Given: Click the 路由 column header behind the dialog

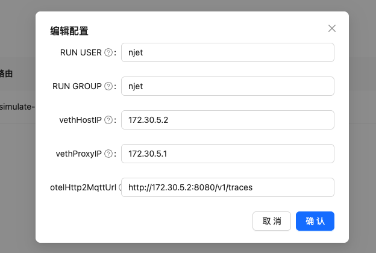Looking at the screenshot, I should (x=6, y=73).
